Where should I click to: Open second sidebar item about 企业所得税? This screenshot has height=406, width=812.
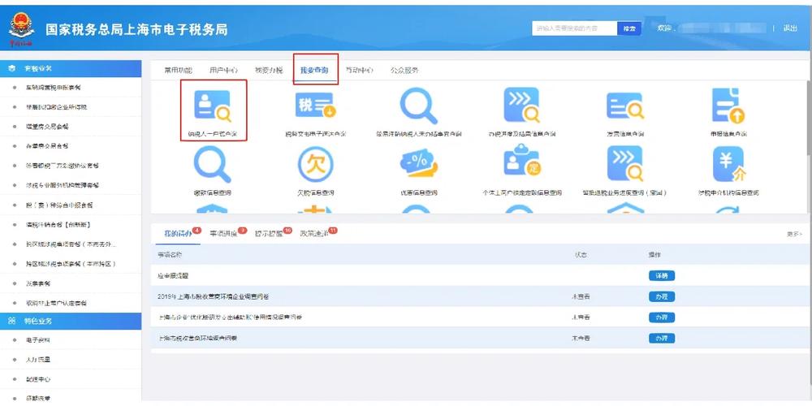click(x=57, y=107)
